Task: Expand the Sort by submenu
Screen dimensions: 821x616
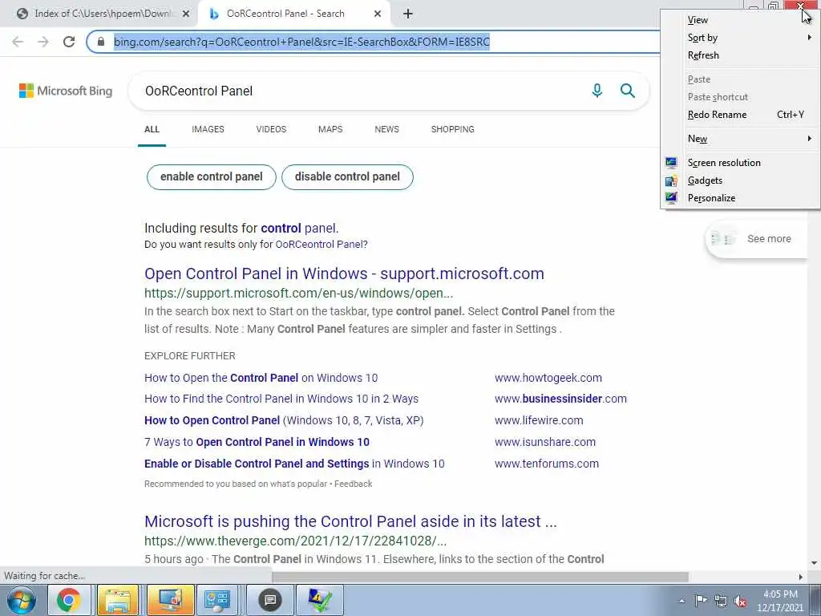Action: tap(740, 38)
